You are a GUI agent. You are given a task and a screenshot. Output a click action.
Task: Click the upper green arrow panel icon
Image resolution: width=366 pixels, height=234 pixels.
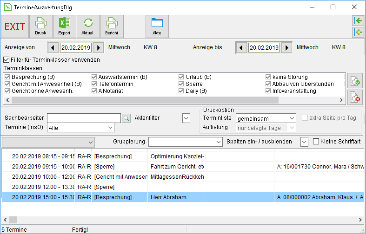(x=358, y=21)
